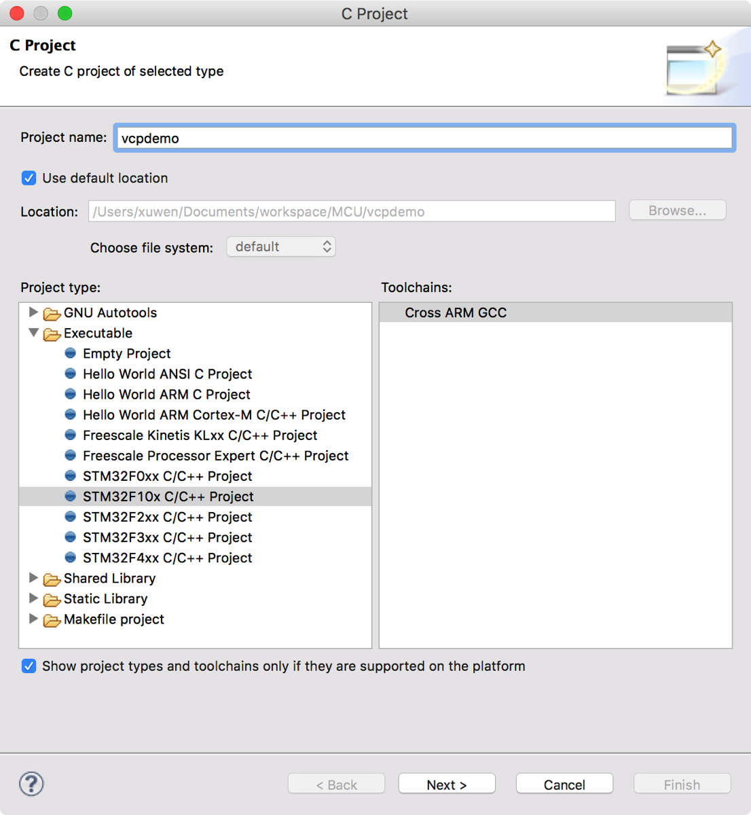The image size is (751, 815).
Task: Click the Freescale Processor Expert project icon
Action: tap(70, 455)
